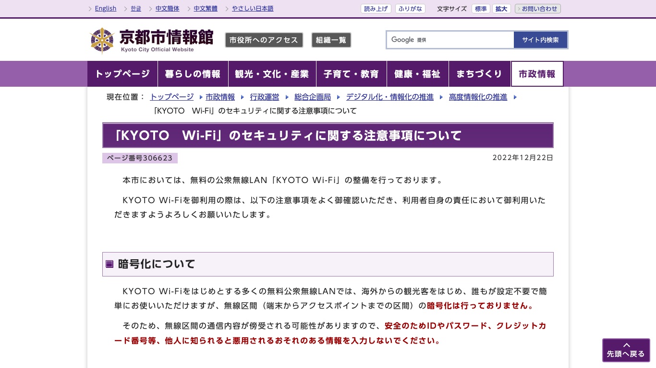Viewport: 656px width, 368px height.
Task: Select 中文繁體 language link
Action: pyautogui.click(x=206, y=9)
